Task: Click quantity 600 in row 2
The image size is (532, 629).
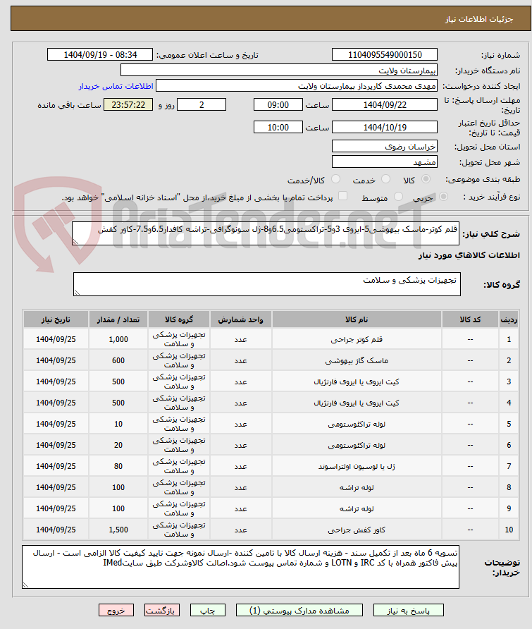Action: click(x=118, y=360)
